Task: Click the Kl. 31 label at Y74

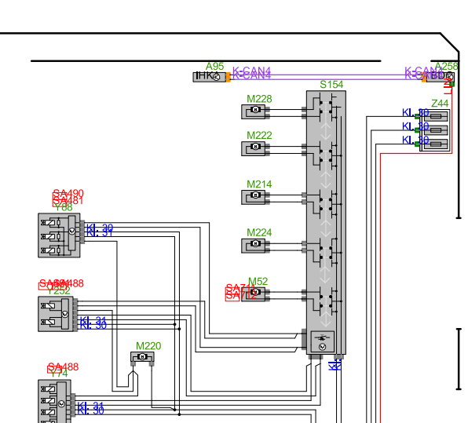Action: point(90,406)
